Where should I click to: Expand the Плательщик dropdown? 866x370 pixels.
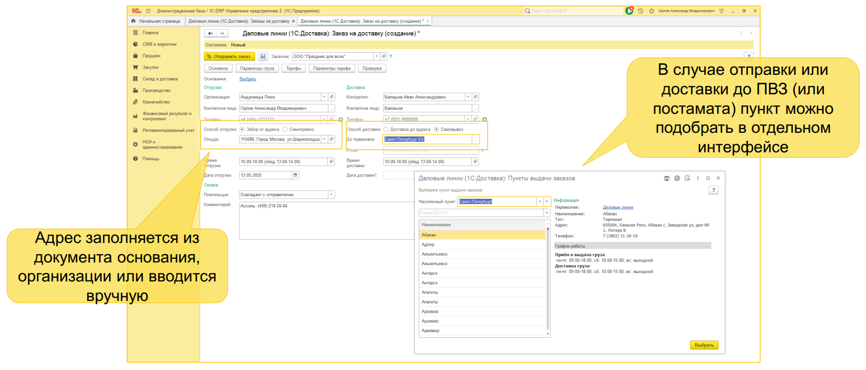tap(332, 195)
